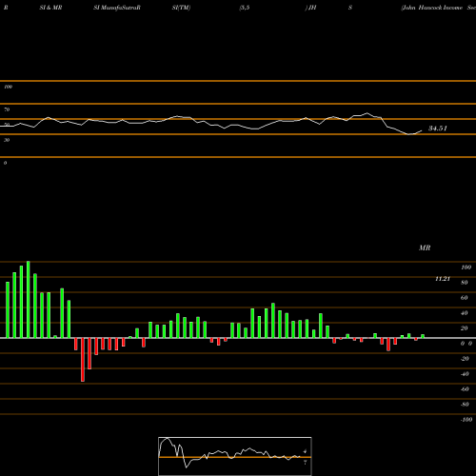Click the last point of RSI line
The height and width of the screenshot is (476, 476).
pyautogui.click(x=422, y=130)
